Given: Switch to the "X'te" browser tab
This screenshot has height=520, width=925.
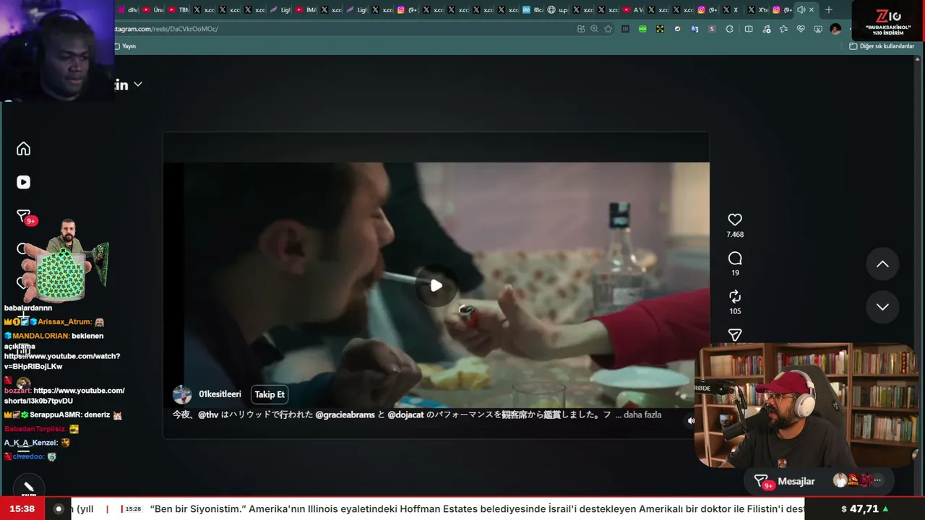Looking at the screenshot, I should 757,10.
